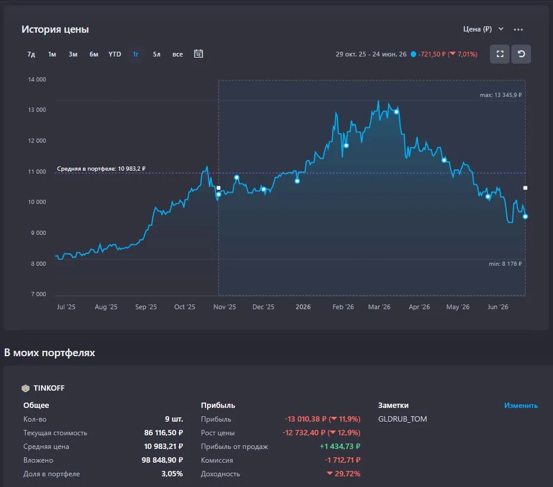Screen dimensions: 553x487
Task: Click the +1 434,73 ₽ sales profit
Action: click(340, 446)
